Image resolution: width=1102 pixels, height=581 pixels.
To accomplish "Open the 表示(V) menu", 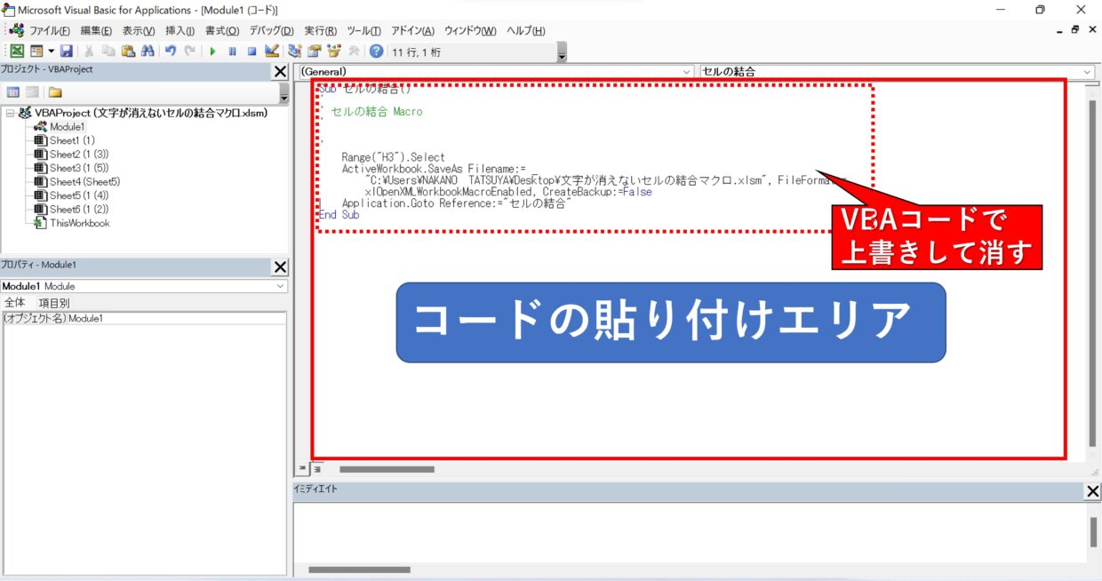I will (139, 31).
